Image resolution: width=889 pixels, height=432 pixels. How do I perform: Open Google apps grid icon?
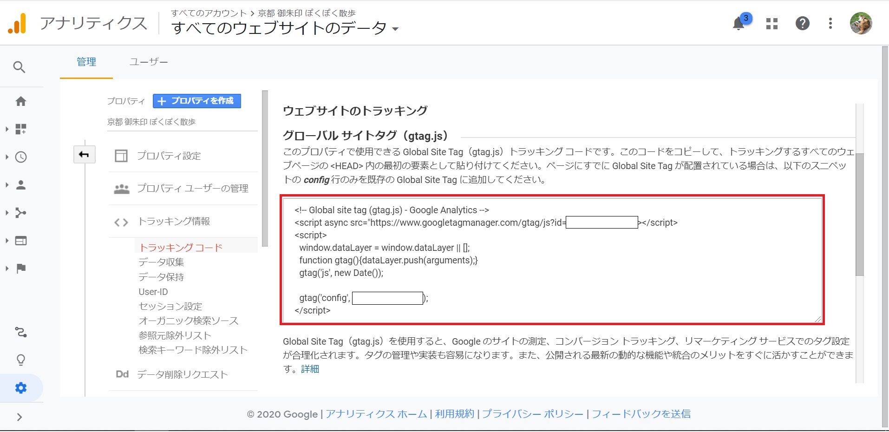pos(772,24)
